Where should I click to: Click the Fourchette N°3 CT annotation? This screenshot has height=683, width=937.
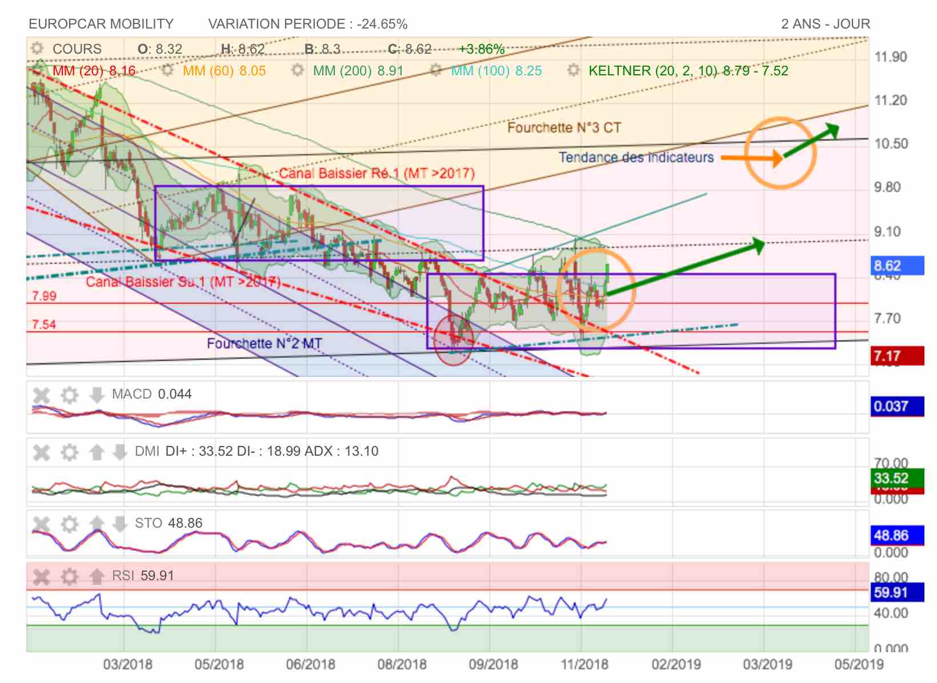pos(564,127)
